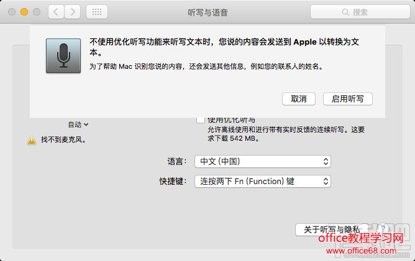415x261 pixels.
Task: Click the forward navigation arrow
Action: click(72, 12)
